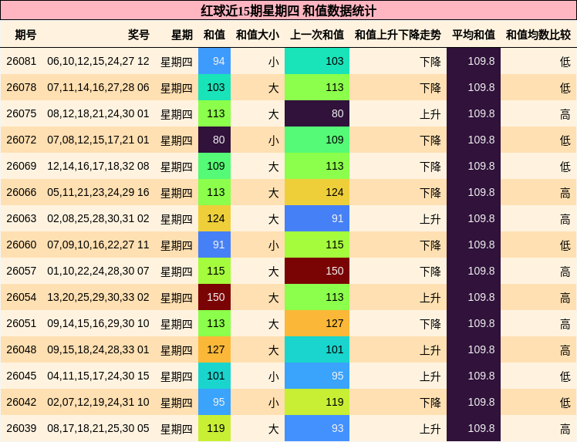577x442 pixels.
Task: Select issue number 26072
Action: click(x=22, y=140)
